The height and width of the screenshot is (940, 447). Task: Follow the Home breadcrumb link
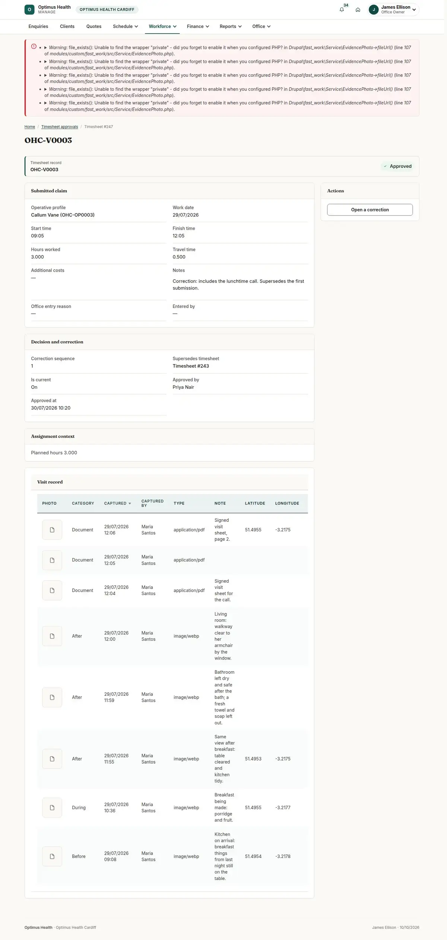30,127
